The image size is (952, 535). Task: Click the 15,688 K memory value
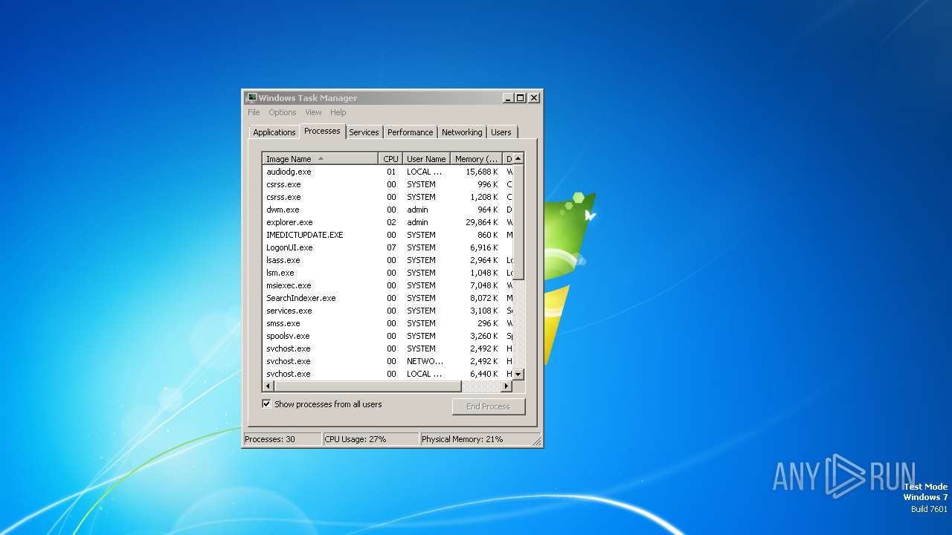pyautogui.click(x=482, y=172)
